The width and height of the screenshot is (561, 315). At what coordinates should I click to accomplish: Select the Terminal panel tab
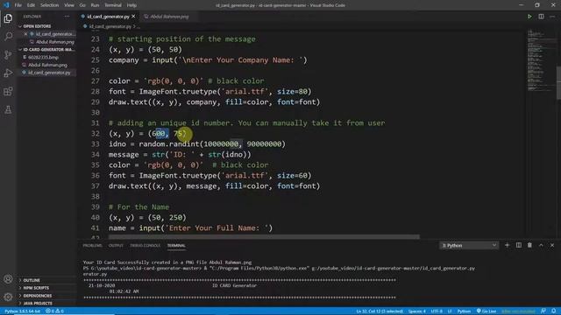coord(176,246)
